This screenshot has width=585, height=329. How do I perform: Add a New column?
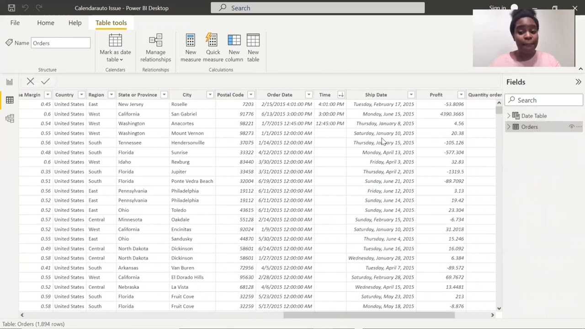point(234,48)
